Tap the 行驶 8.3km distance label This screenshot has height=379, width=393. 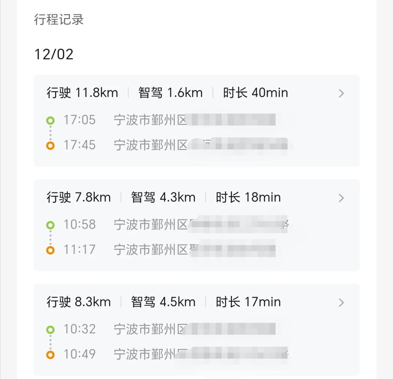tap(78, 302)
